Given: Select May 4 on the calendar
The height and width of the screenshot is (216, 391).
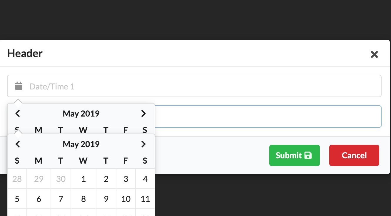Looking at the screenshot, I should (x=145, y=179).
